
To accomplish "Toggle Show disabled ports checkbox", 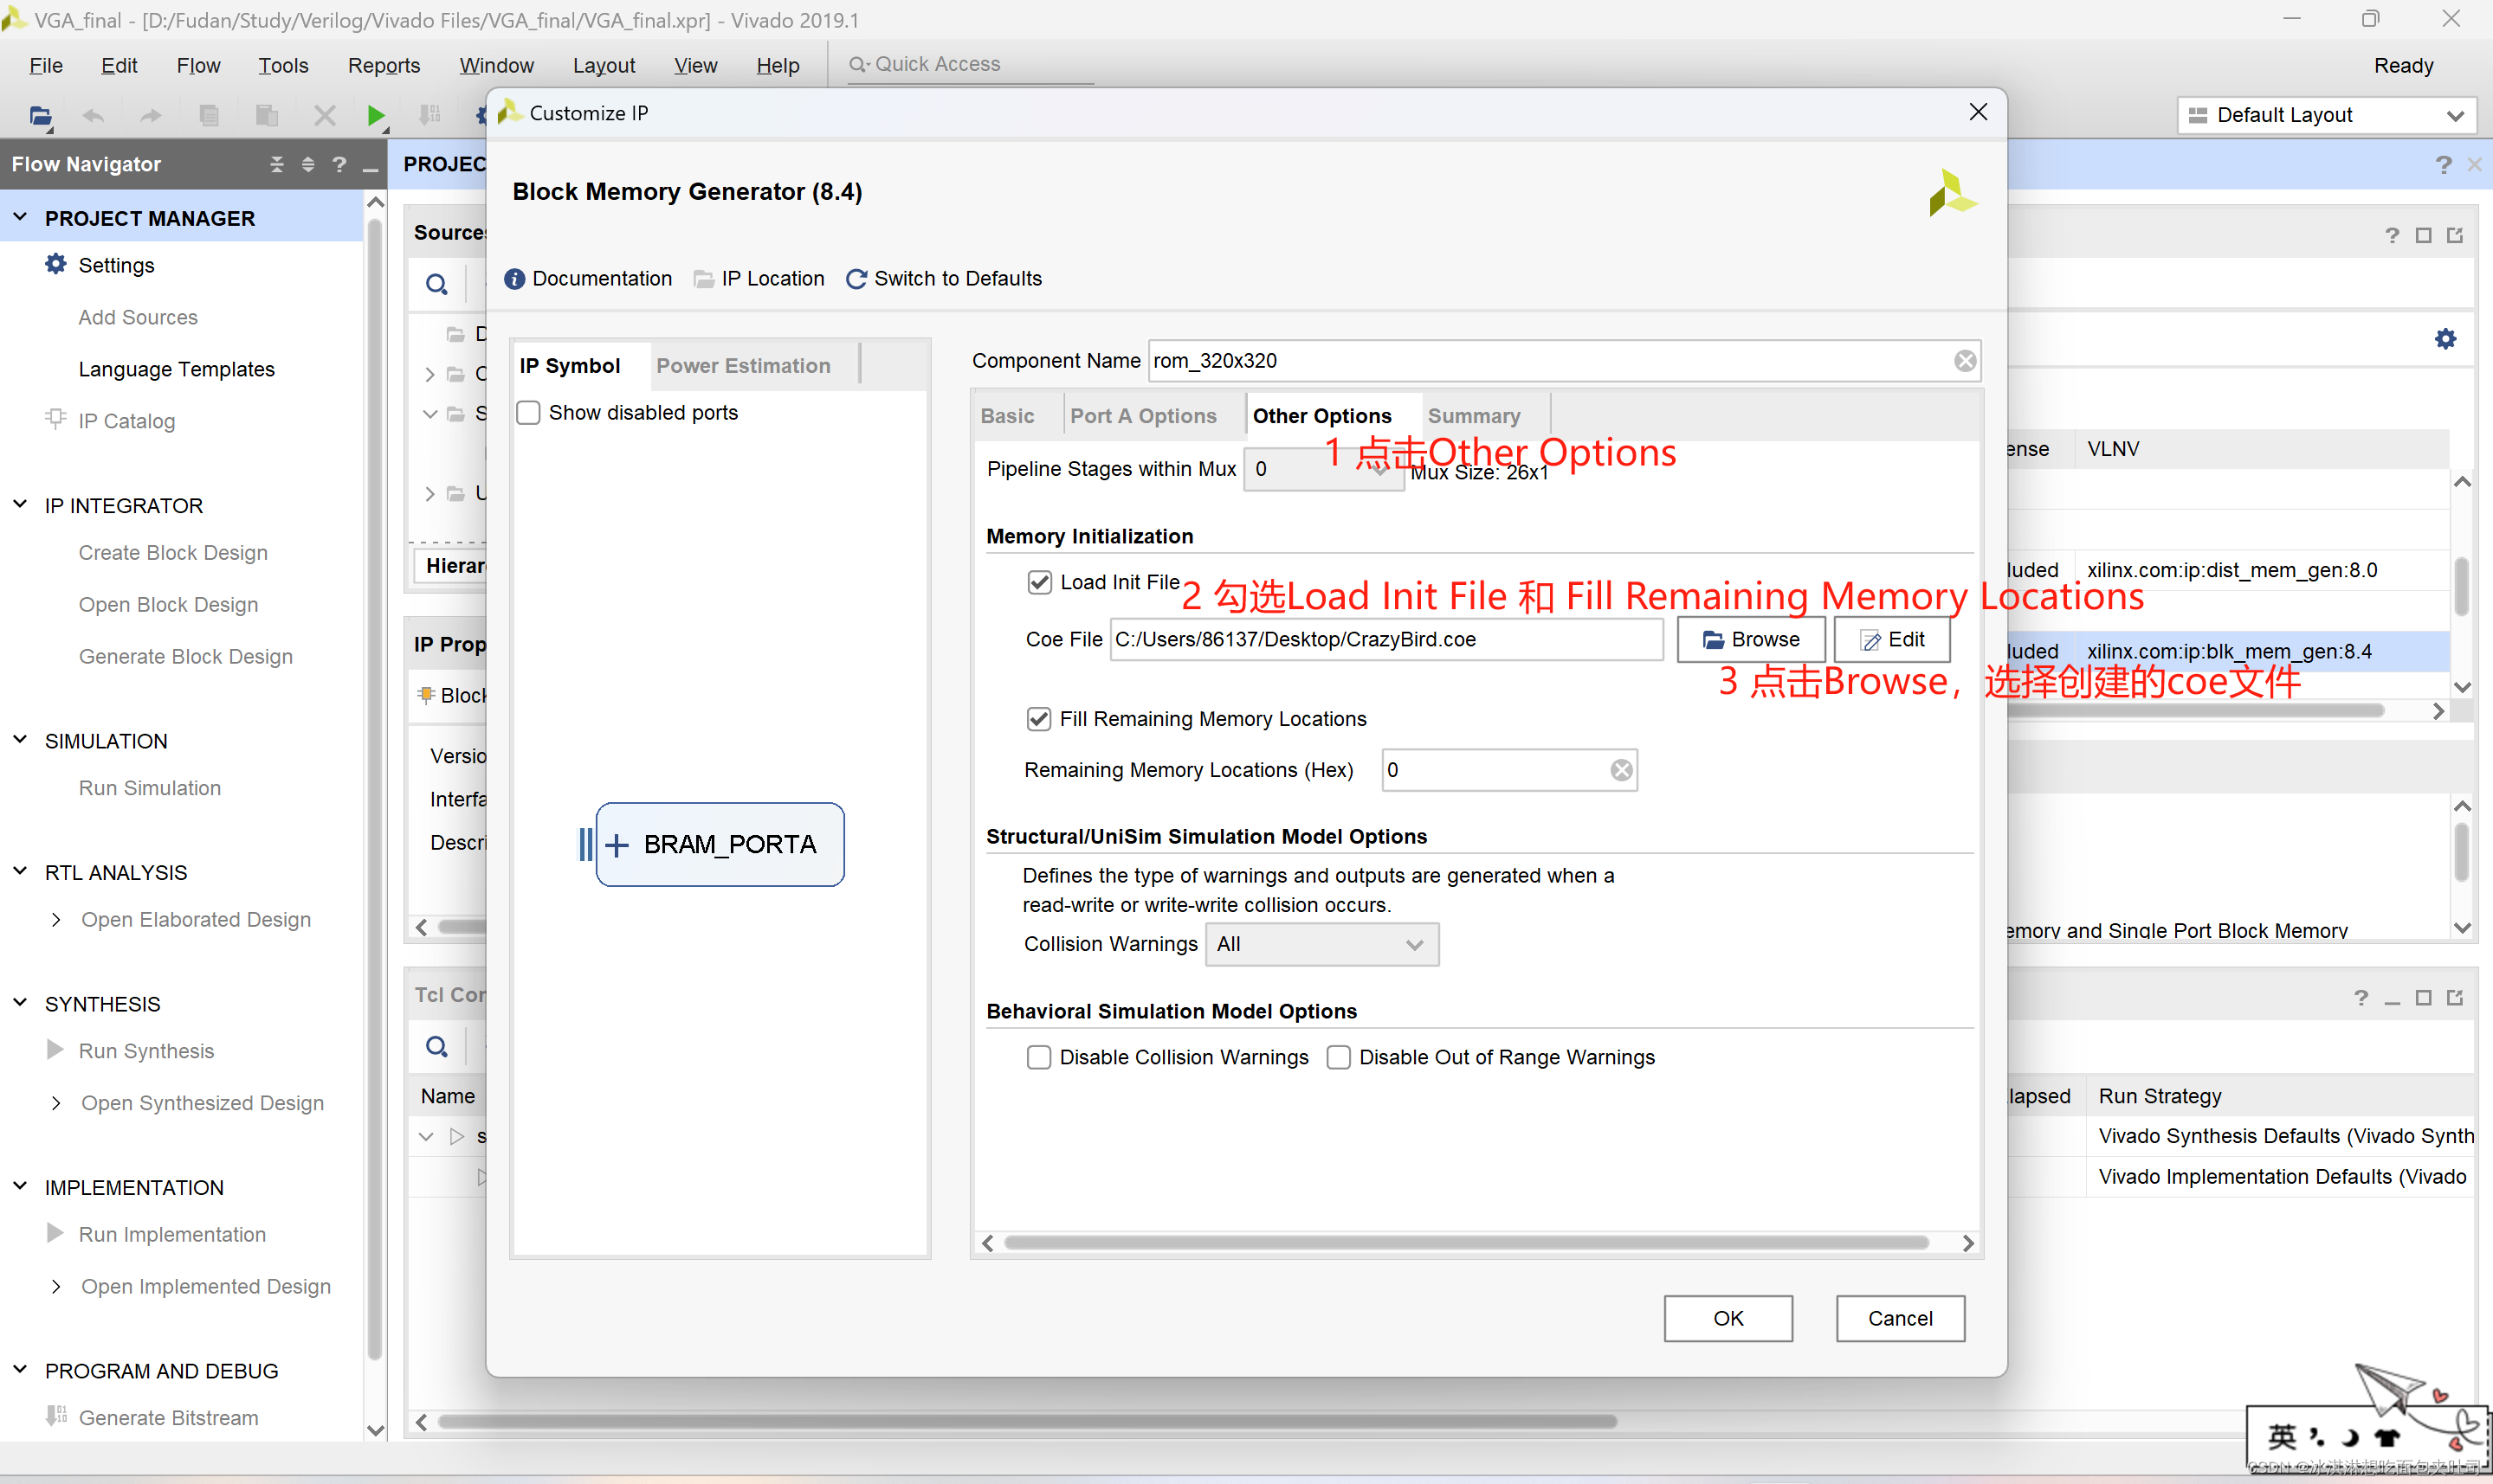I will tap(528, 413).
